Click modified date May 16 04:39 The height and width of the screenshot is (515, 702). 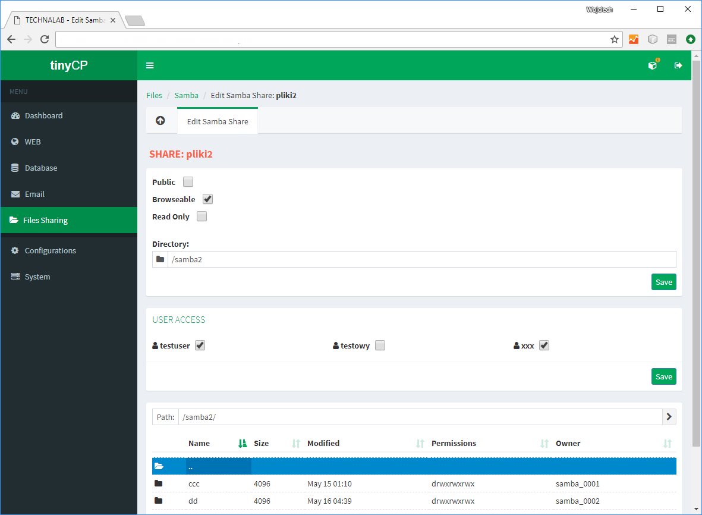329,501
